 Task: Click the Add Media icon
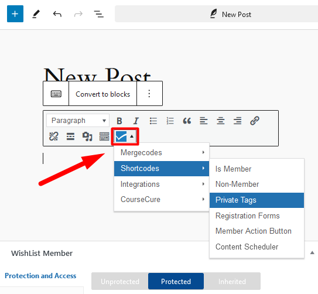87,136
